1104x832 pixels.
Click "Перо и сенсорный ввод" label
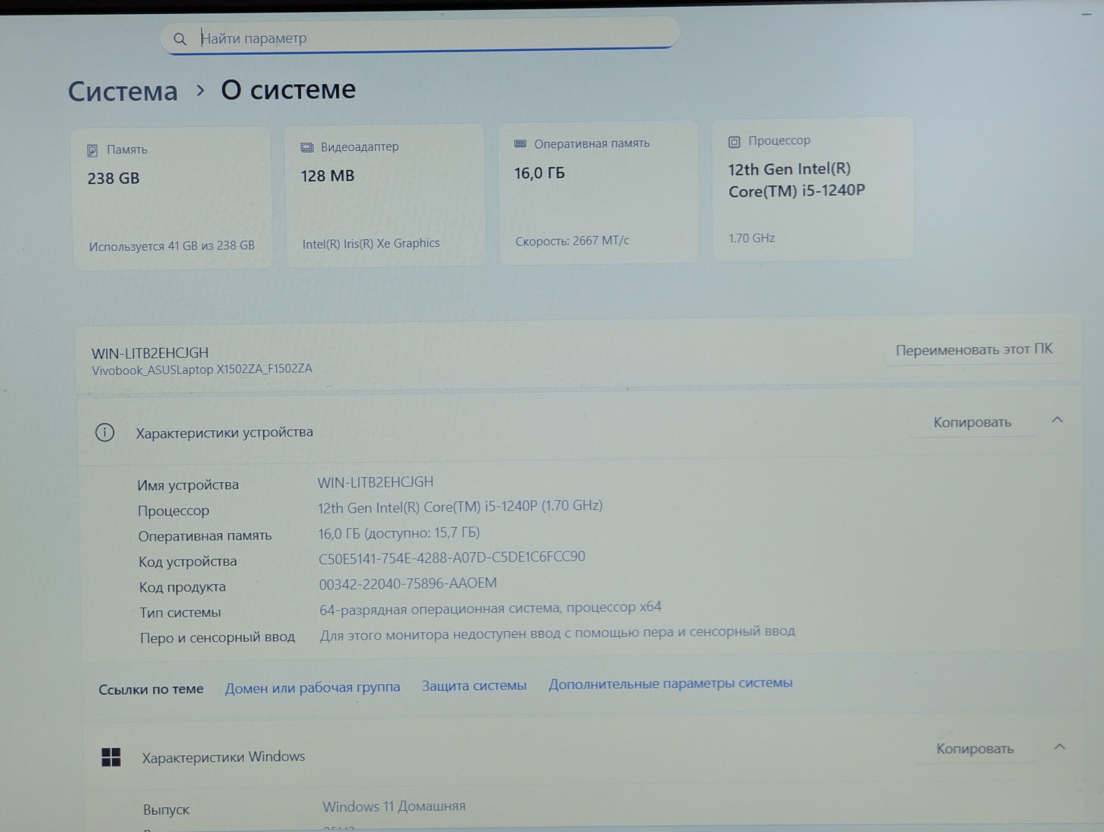pyautogui.click(x=217, y=638)
